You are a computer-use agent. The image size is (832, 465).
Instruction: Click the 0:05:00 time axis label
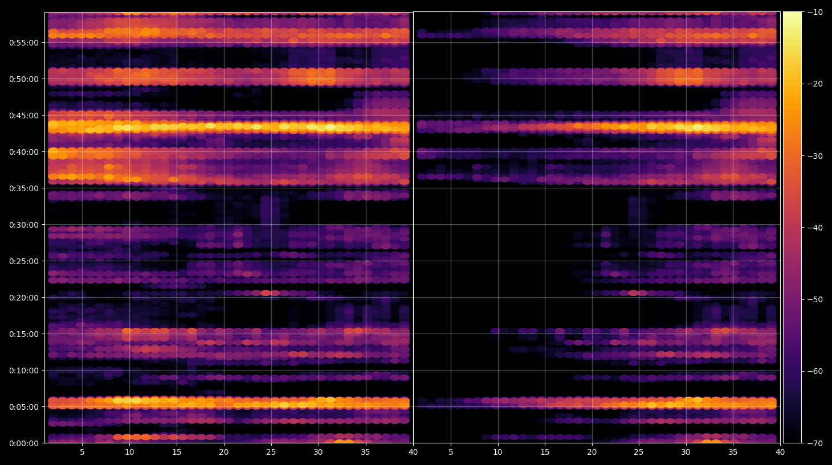[24, 407]
